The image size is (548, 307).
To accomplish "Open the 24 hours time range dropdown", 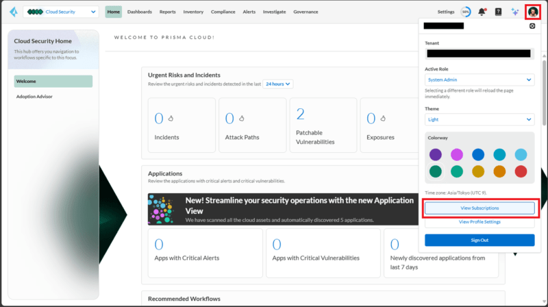I will [278, 84].
